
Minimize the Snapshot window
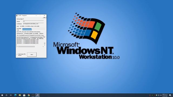[36, 16]
